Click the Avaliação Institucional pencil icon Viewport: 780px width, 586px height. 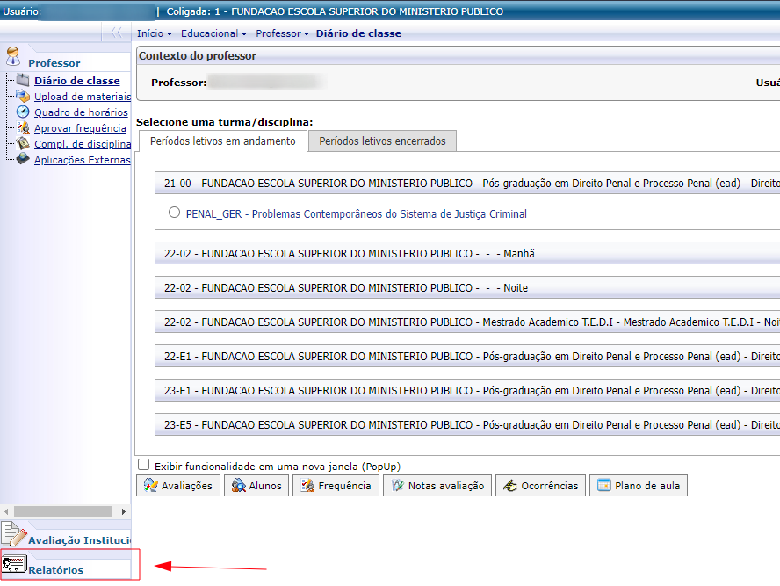click(14, 534)
